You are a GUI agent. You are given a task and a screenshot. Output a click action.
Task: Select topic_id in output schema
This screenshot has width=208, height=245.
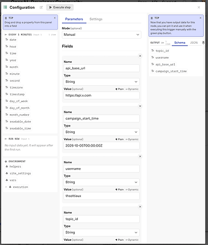click(160, 51)
